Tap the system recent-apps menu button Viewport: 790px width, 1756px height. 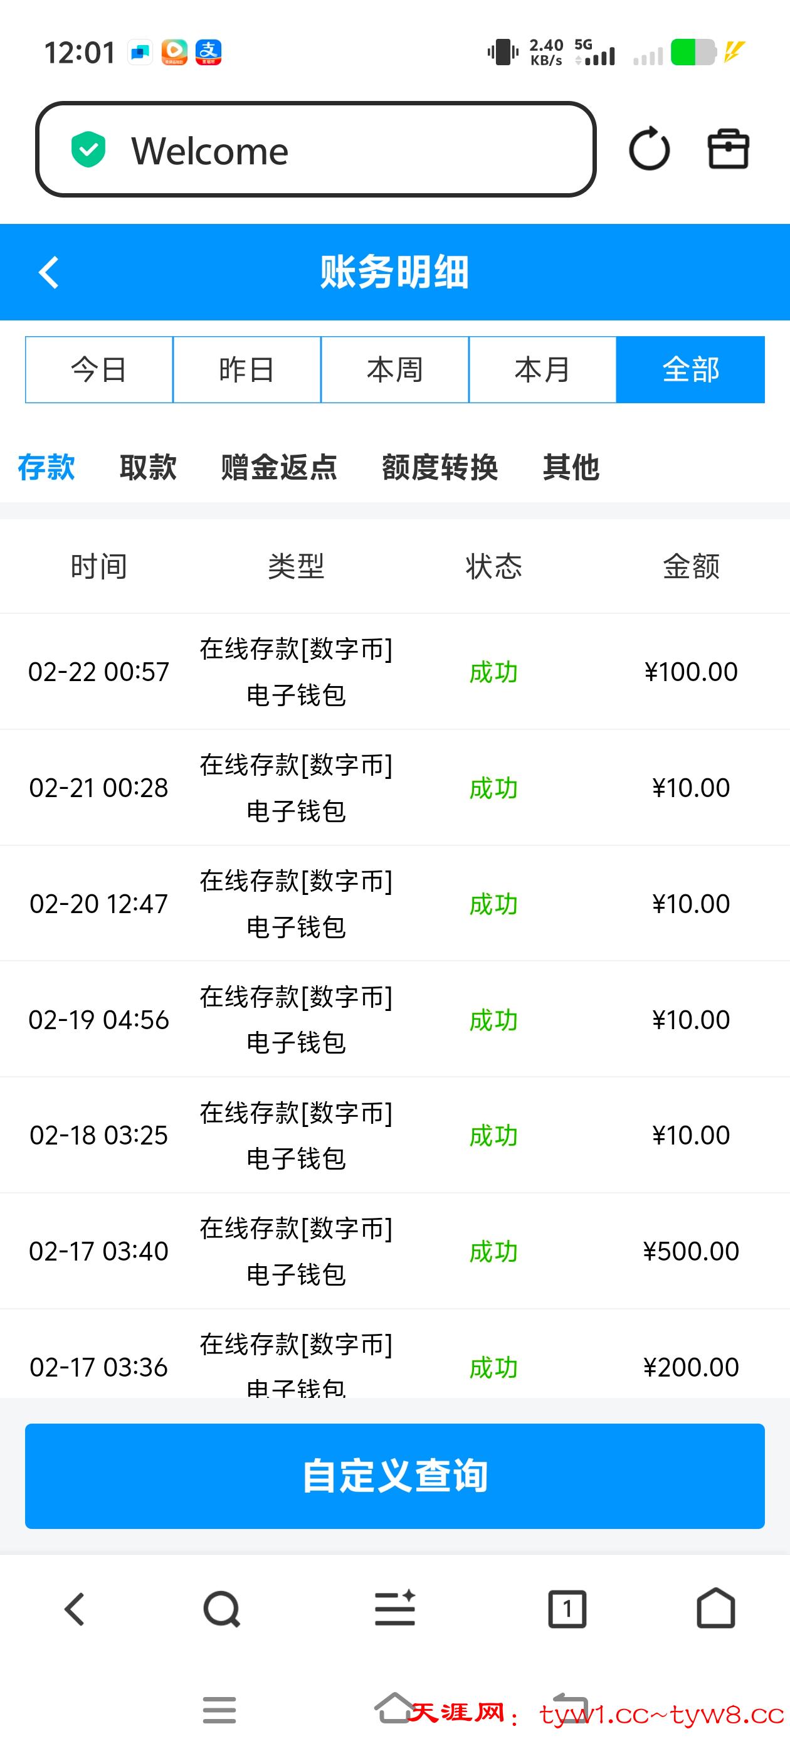[219, 1710]
